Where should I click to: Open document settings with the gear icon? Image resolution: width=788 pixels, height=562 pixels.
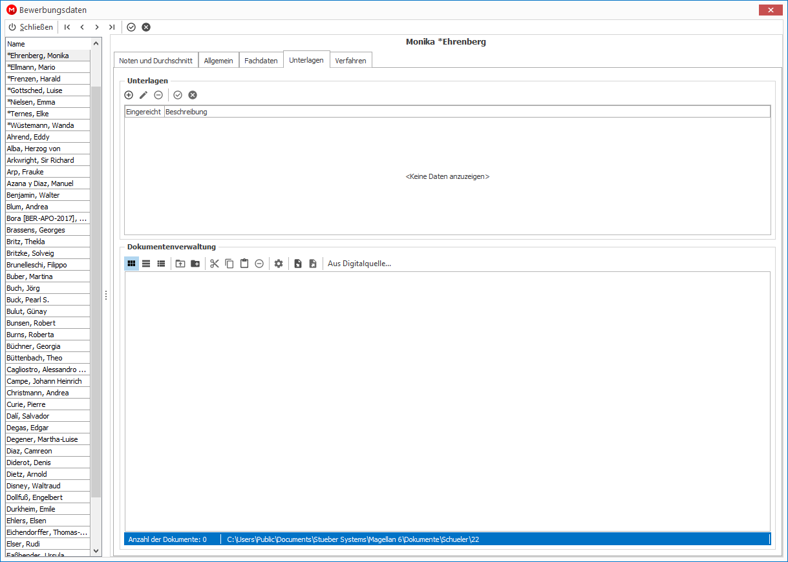[279, 264]
